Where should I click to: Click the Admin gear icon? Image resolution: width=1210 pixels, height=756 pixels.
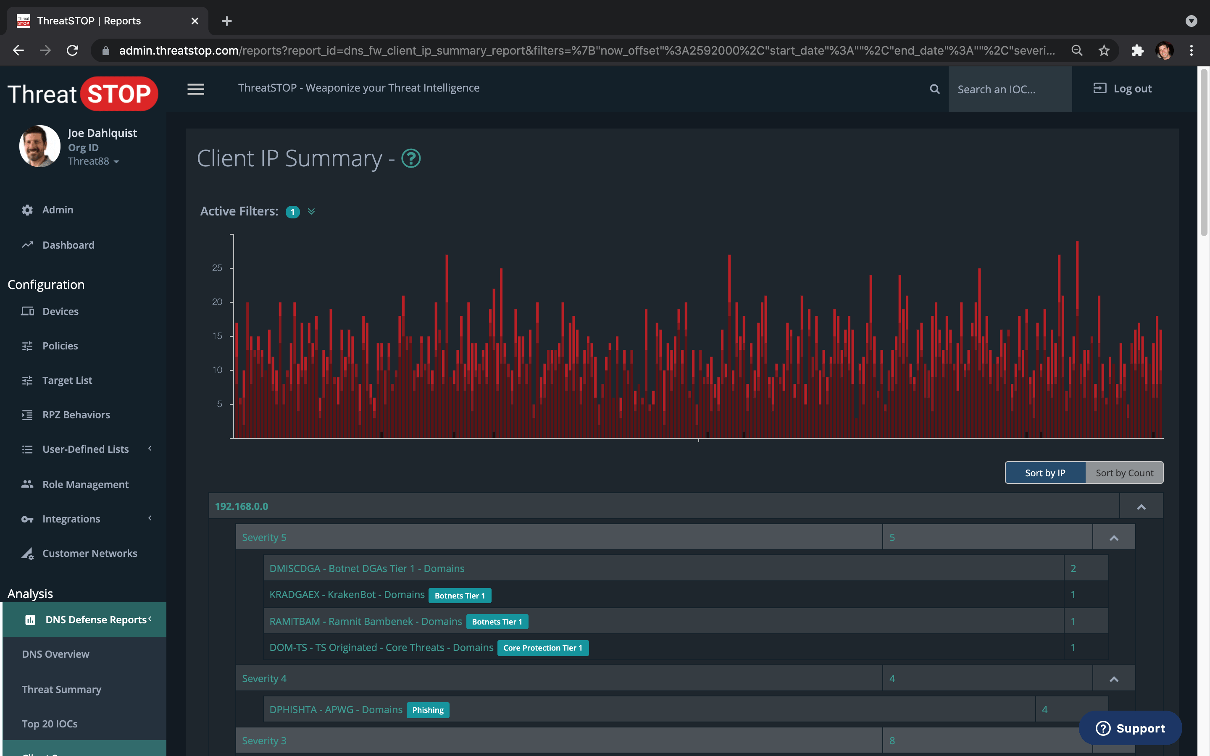(x=27, y=210)
